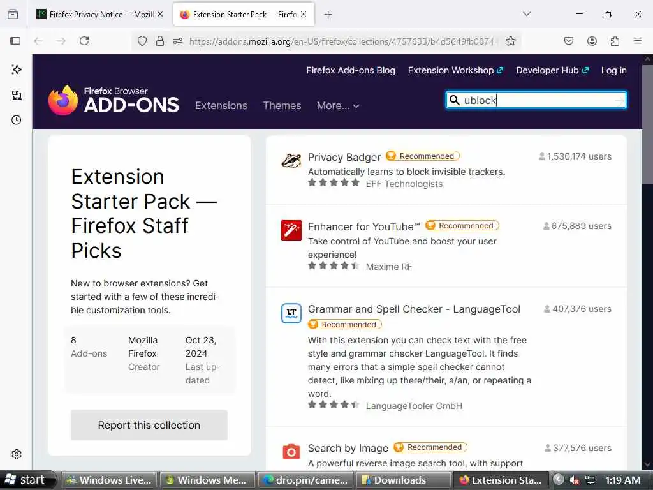Open the Themes section
This screenshot has width=653, height=490.
pos(282,106)
